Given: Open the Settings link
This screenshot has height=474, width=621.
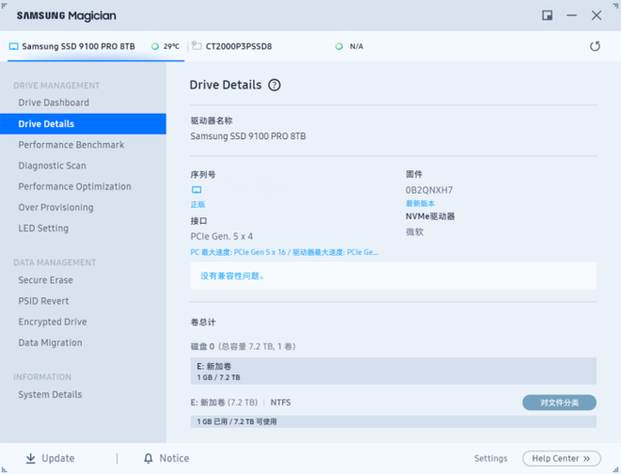Looking at the screenshot, I should [x=490, y=458].
